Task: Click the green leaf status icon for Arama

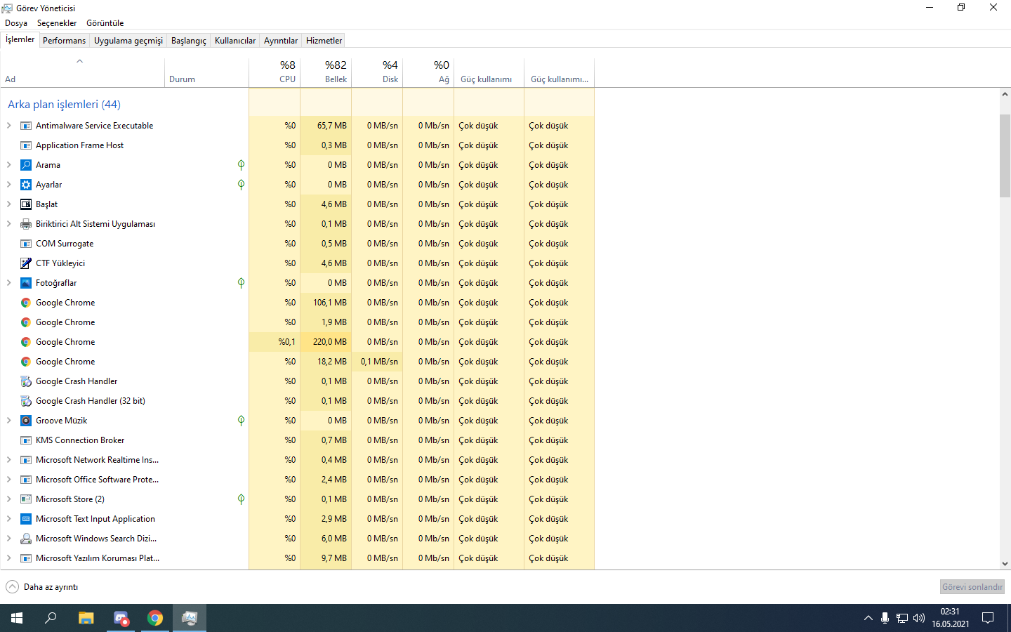Action: (x=241, y=165)
